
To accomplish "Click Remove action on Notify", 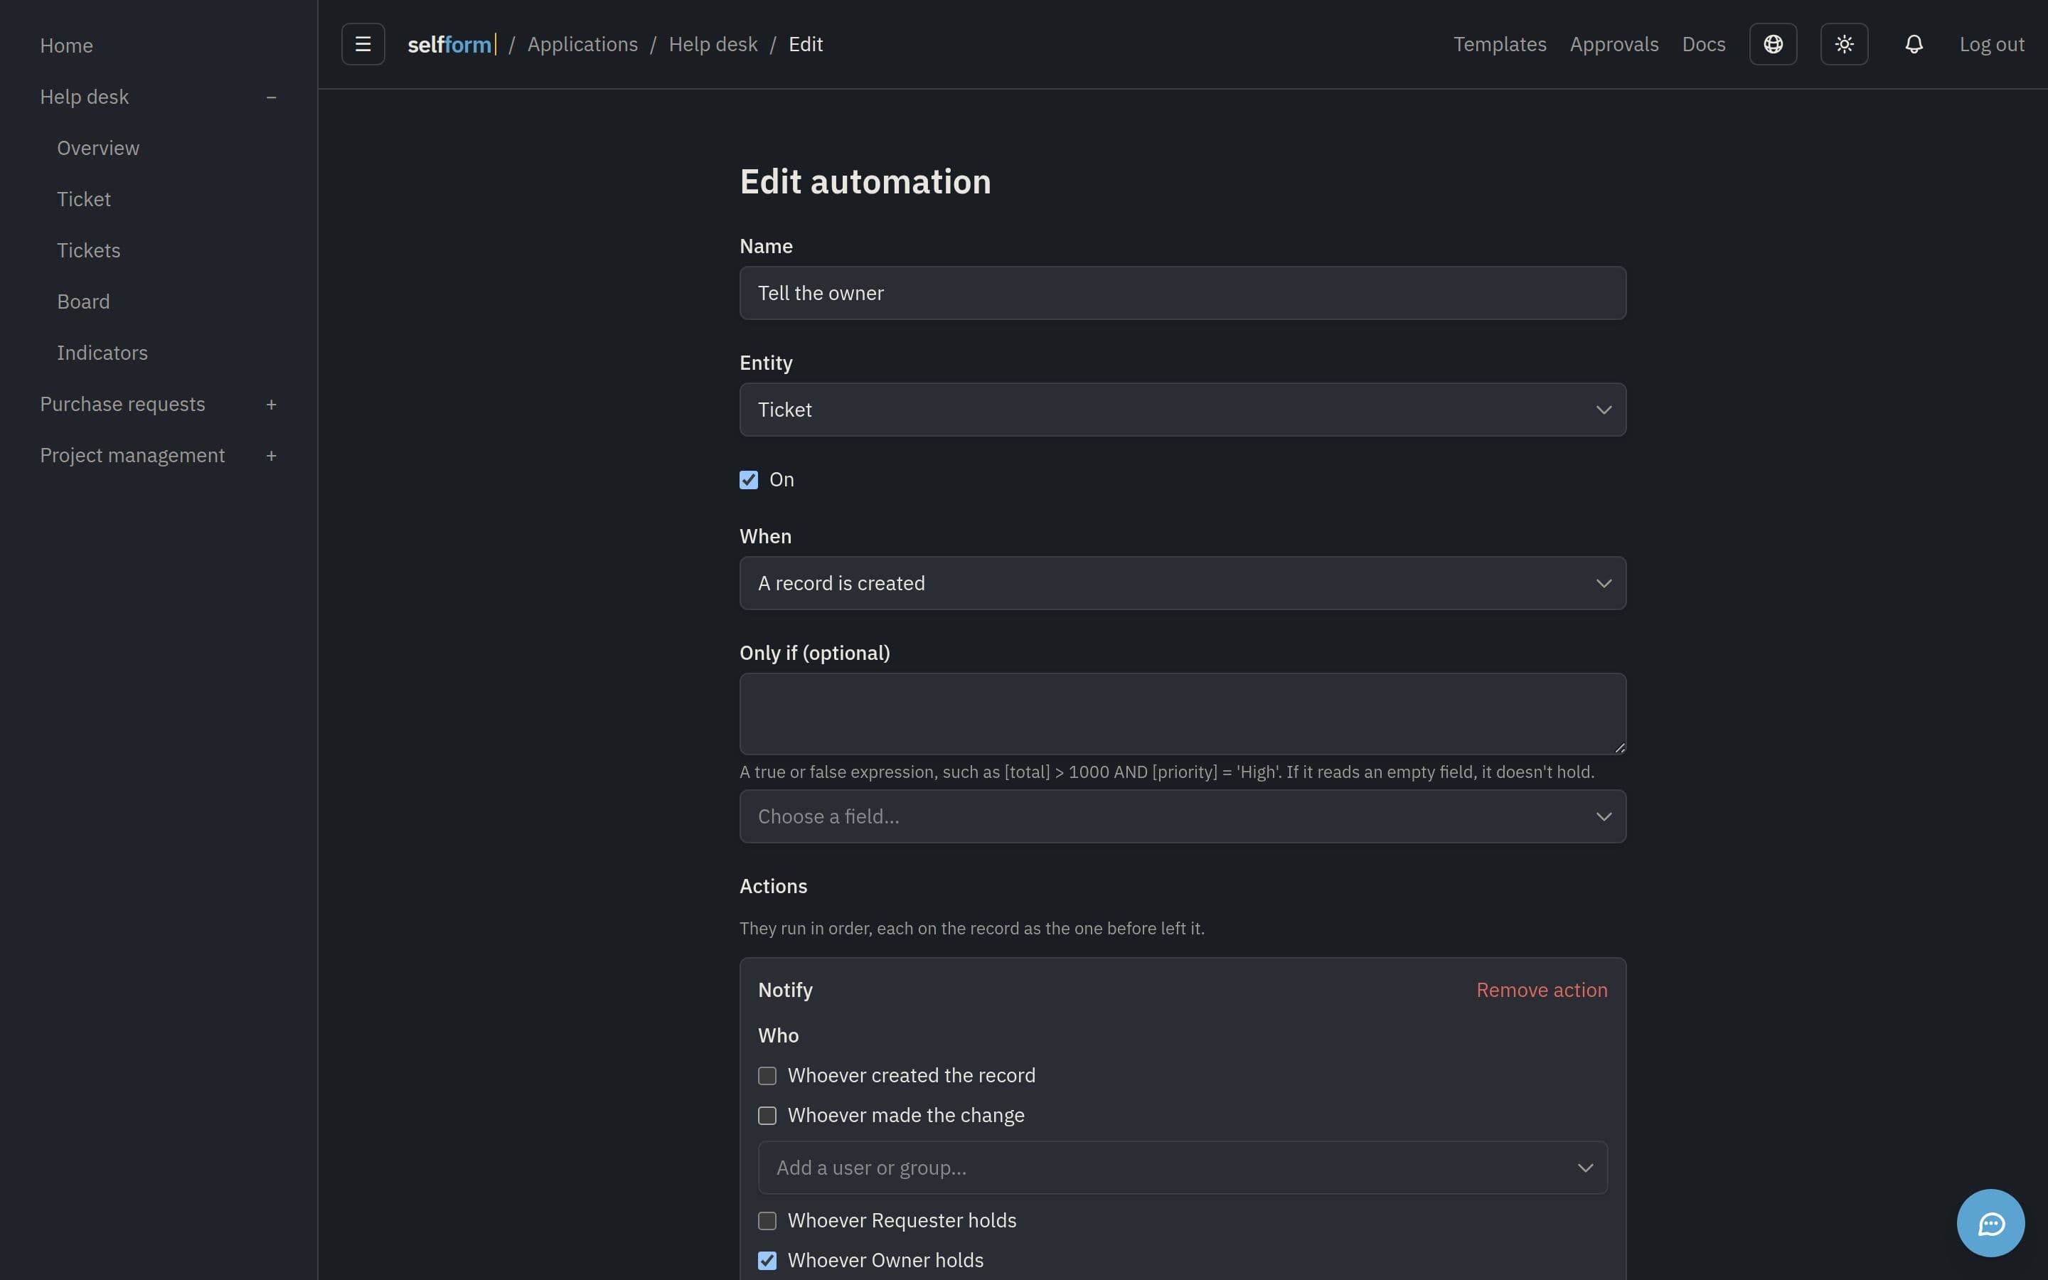I will [1541, 990].
